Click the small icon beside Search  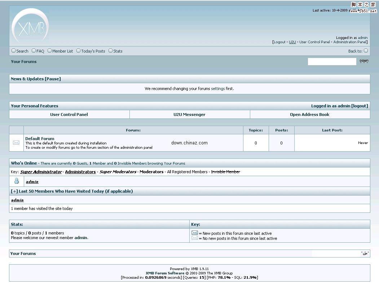(x=14, y=51)
